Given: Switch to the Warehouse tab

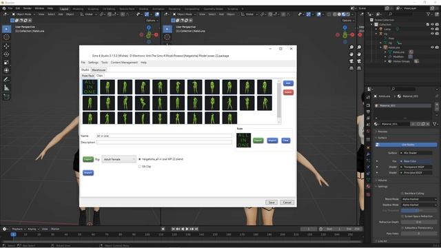Looking at the screenshot, I should pos(99,70).
